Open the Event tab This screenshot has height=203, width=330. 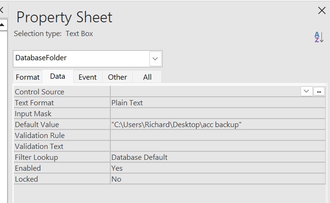(x=87, y=77)
